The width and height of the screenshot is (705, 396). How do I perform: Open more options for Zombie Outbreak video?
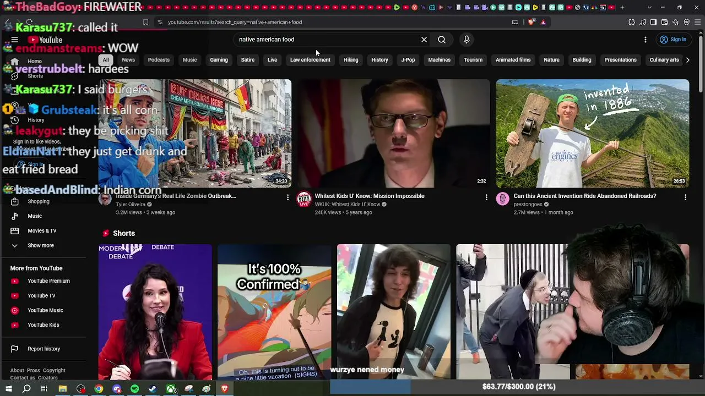(x=288, y=197)
